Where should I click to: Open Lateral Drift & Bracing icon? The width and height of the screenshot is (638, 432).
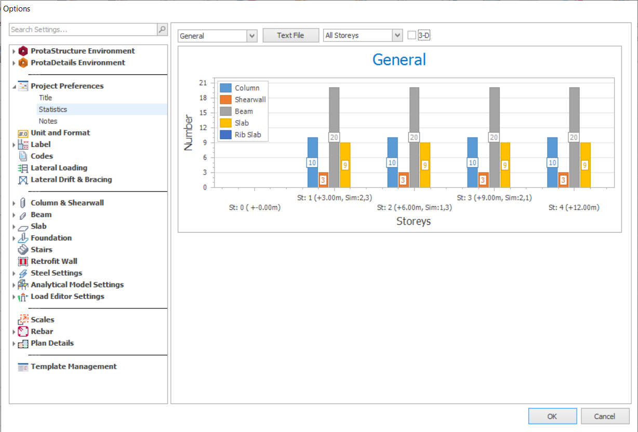click(23, 180)
